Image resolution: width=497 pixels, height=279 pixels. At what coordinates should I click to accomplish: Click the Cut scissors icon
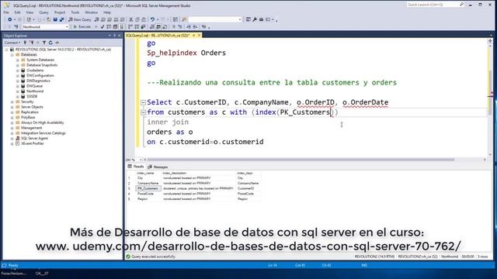tap(131, 19)
